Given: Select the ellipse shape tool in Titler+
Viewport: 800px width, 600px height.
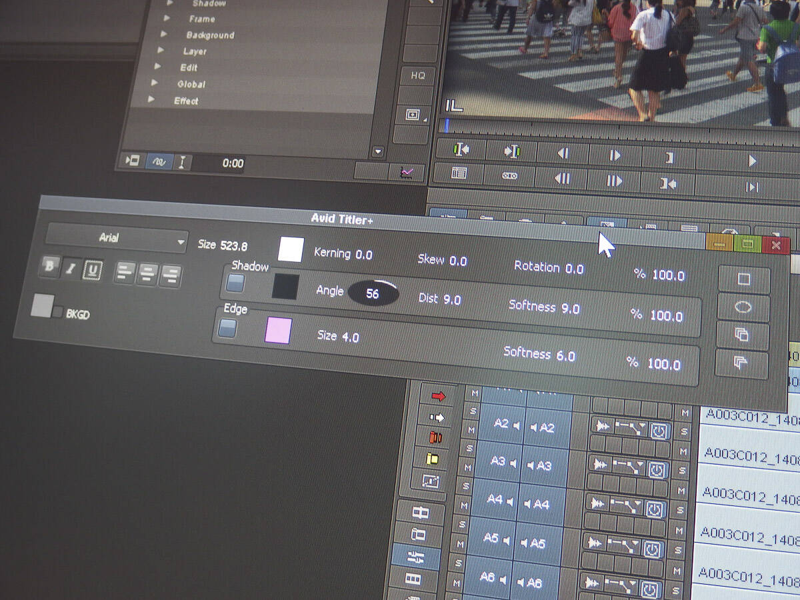Looking at the screenshot, I should 743,308.
